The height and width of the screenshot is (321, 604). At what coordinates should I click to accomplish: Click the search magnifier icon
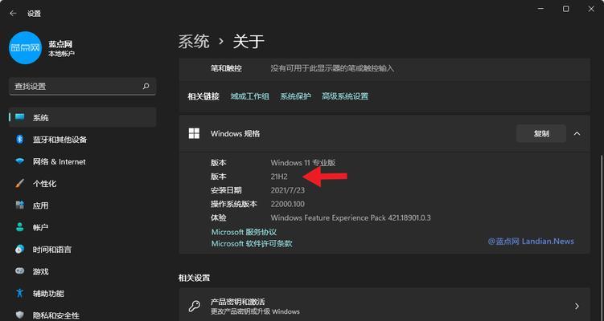pyautogui.click(x=146, y=86)
